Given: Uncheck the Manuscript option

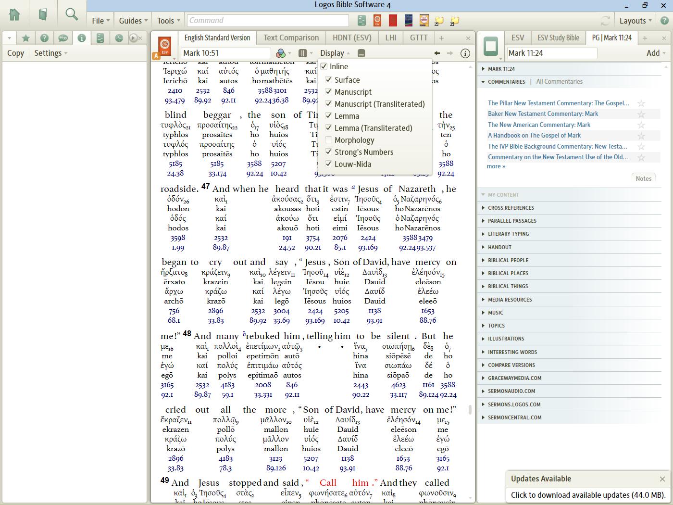Looking at the screenshot, I should (329, 92).
